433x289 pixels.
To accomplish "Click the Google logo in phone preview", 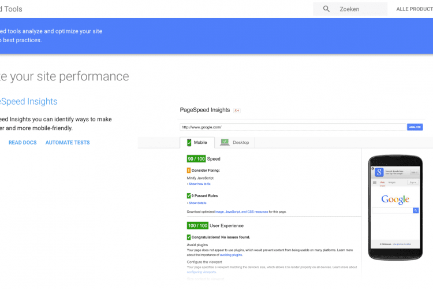I will pos(395,199).
